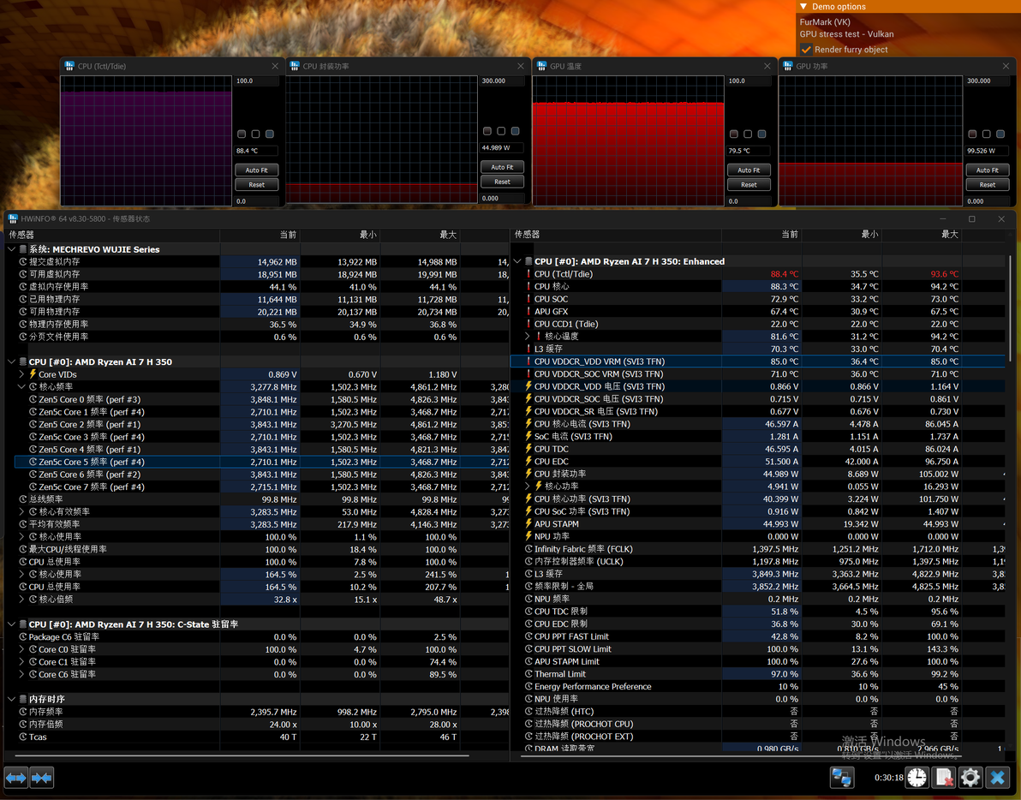Viewport: 1021px width, 800px height.
Task: Select the Infinity Fabric 频率 (FCLK) row
Action: click(758, 549)
